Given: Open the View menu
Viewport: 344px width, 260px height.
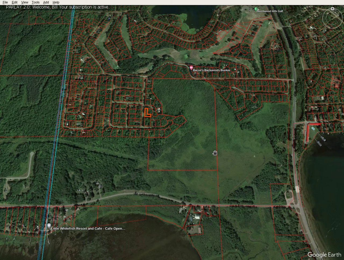Looking at the screenshot, I should coord(24,2).
